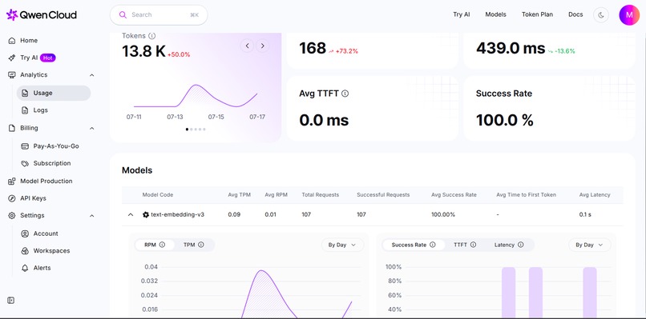Select the Success Rate chart toggle

[414, 245]
